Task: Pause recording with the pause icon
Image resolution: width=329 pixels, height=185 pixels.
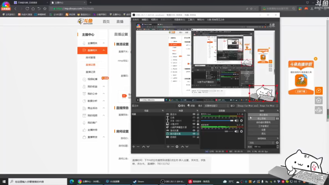Action: tap(277, 118)
